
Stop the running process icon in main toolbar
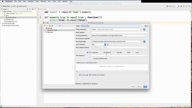(186, 6)
